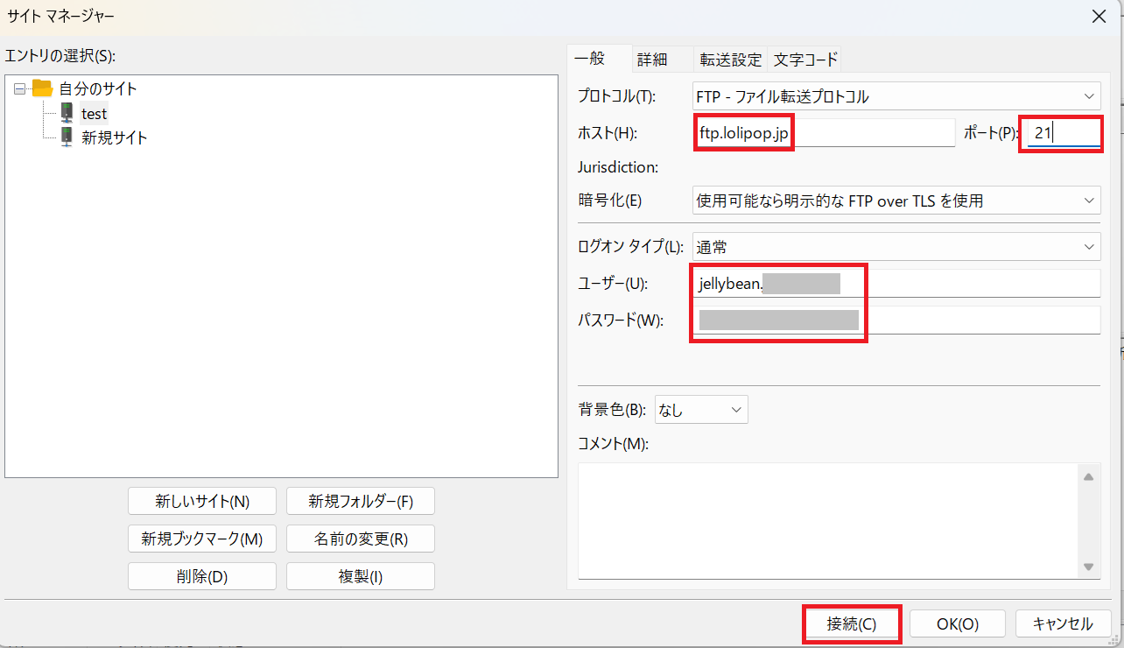
Task: Open the ログオン タイプ dropdown
Action: click(x=896, y=247)
